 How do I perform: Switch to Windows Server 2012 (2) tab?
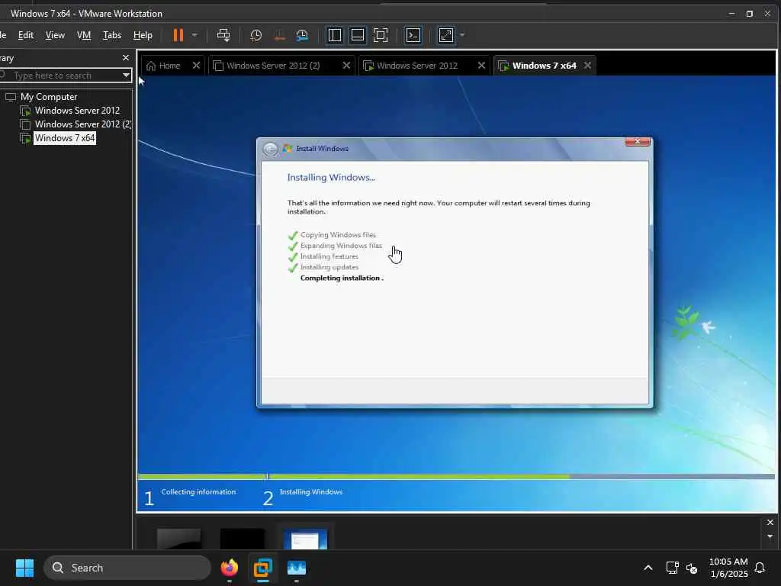273,66
